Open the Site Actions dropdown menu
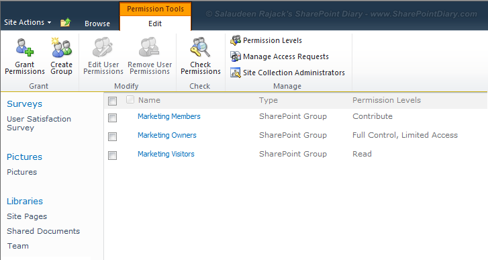This screenshot has height=260, width=488. 28,22
